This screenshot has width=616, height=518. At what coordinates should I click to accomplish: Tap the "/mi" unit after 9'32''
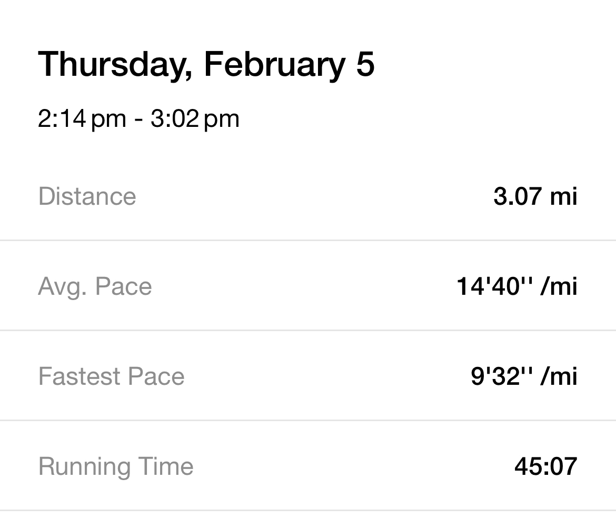(559, 376)
